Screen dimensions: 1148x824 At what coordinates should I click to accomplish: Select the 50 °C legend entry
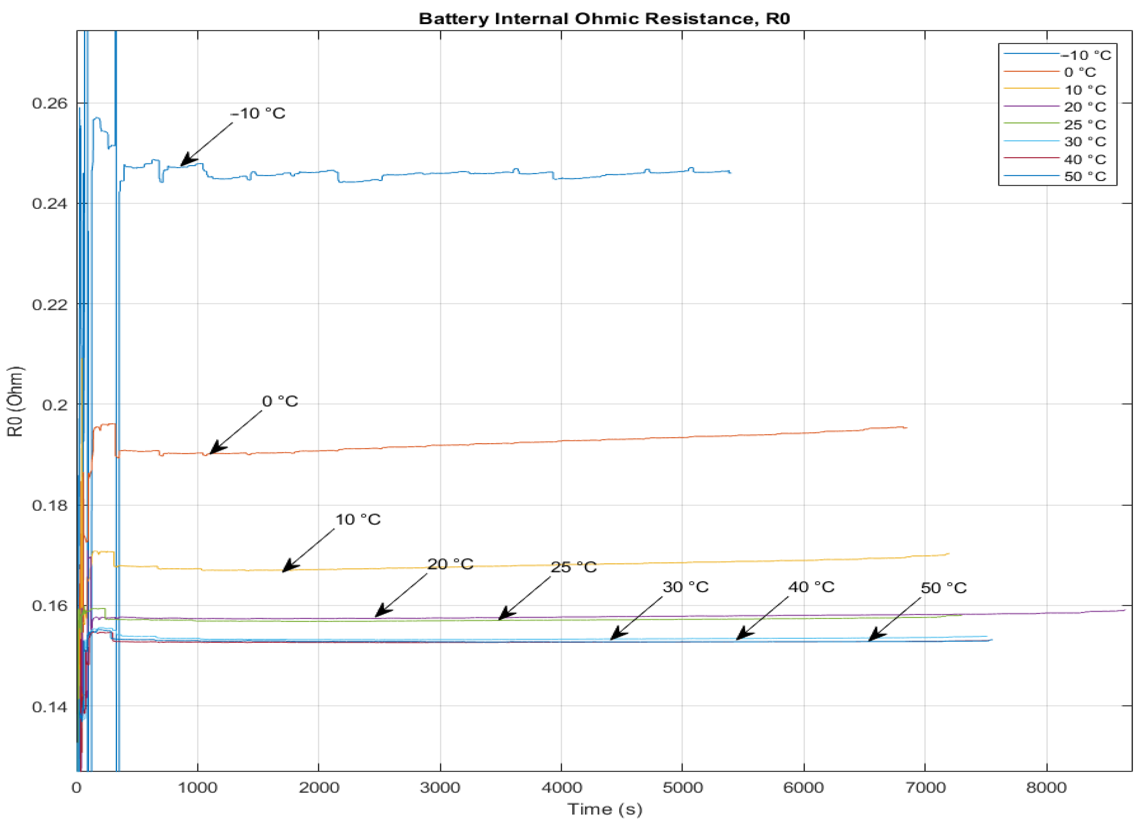click(1085, 176)
